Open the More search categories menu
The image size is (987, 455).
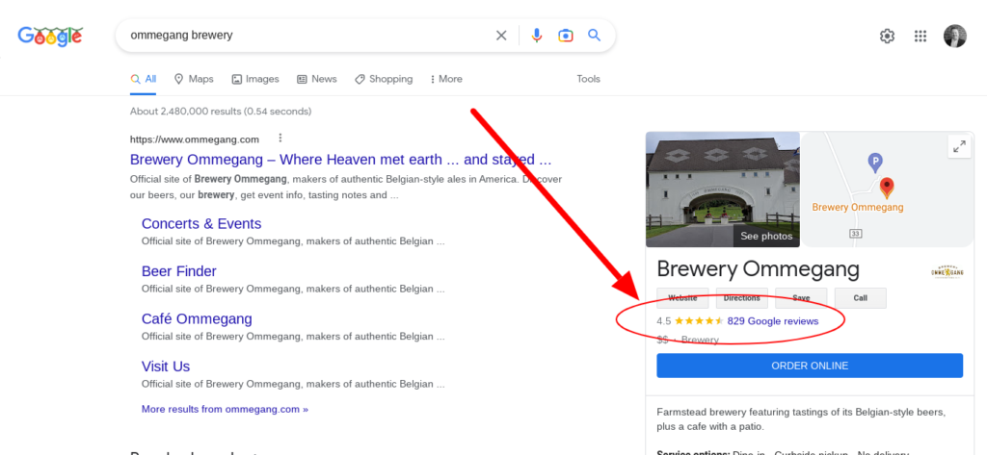446,79
